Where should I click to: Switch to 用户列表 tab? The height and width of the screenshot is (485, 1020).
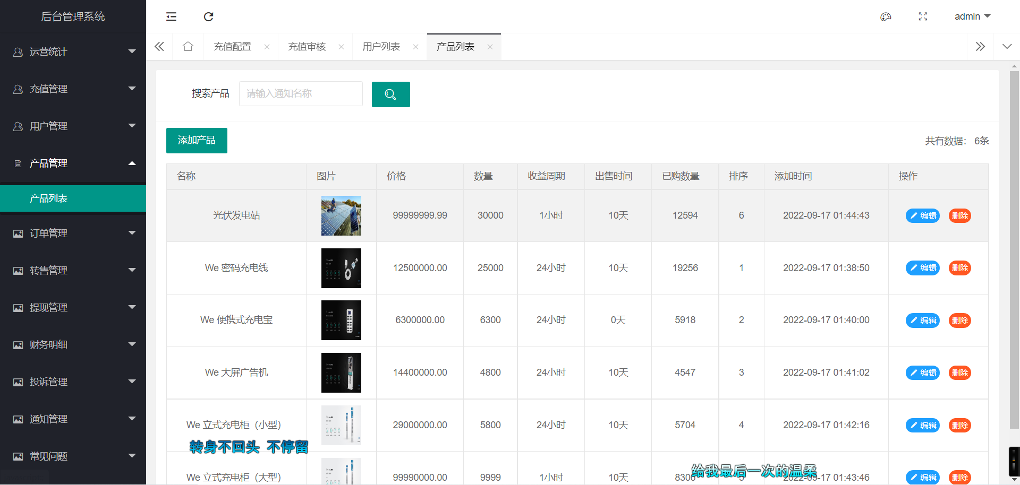(381, 47)
